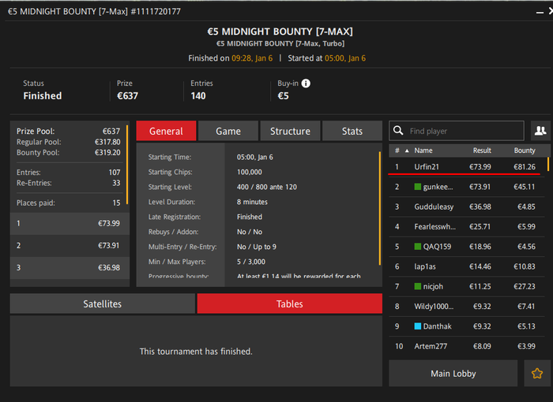Click the finish time 09:28, Jan 6

pyautogui.click(x=252, y=58)
